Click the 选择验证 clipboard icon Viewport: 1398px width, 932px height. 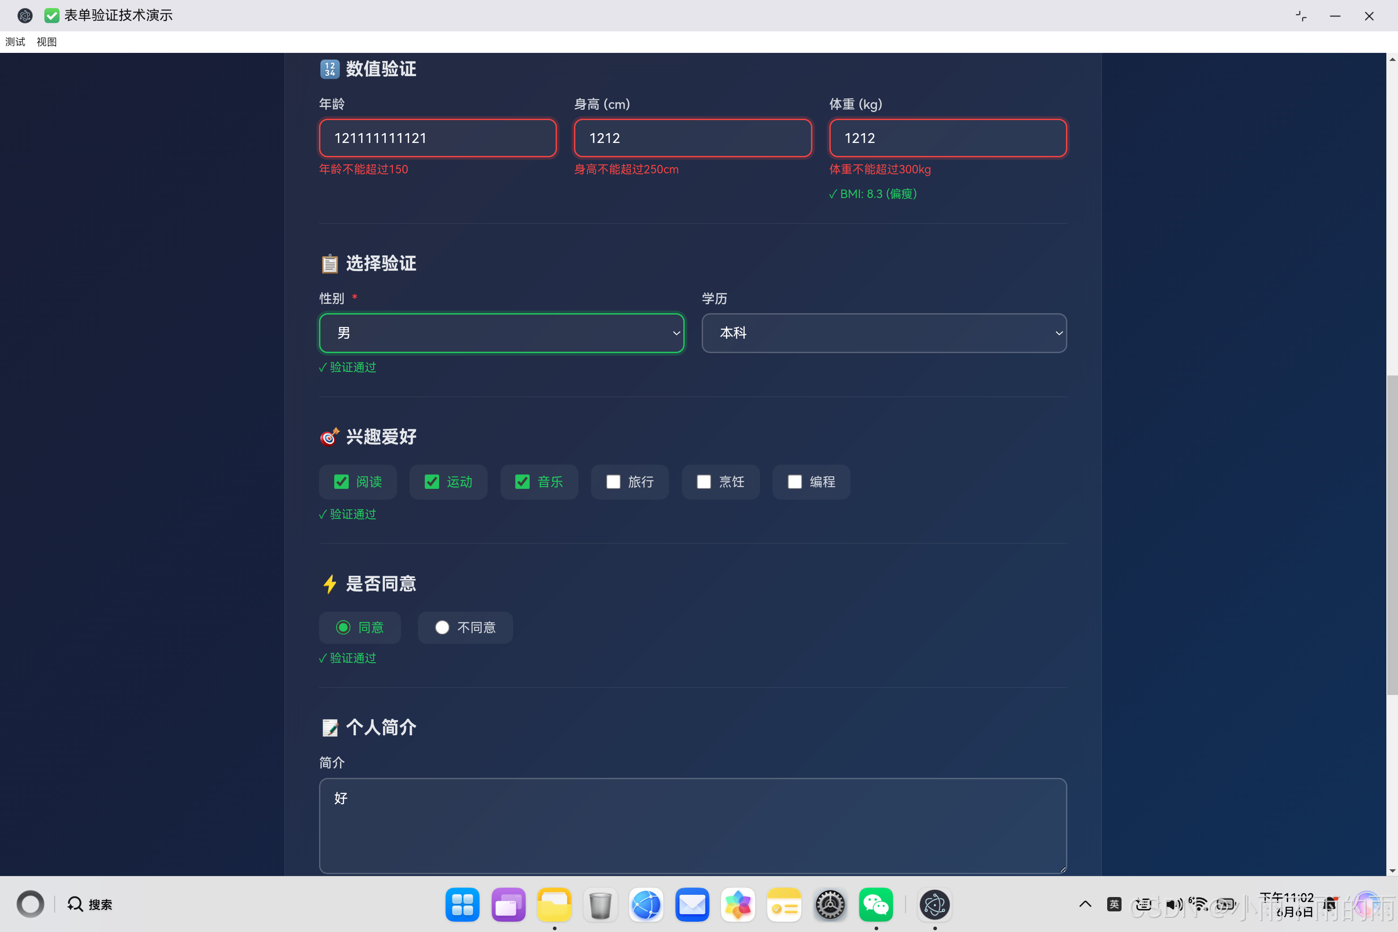click(x=330, y=263)
